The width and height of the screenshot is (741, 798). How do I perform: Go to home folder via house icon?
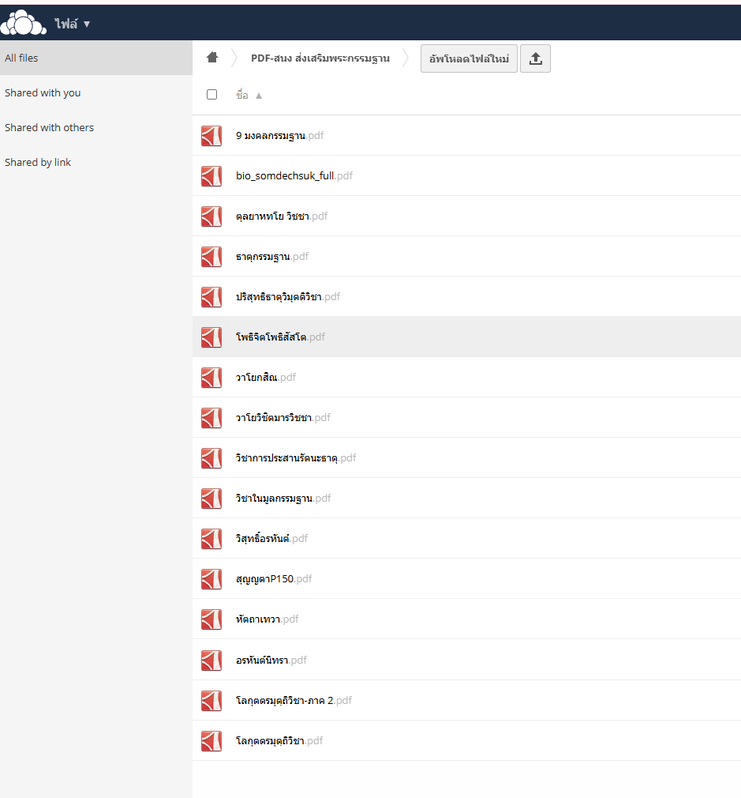point(211,58)
